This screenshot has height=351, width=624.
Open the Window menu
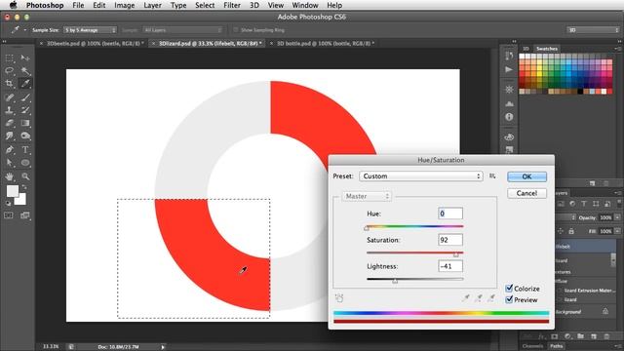305,5
